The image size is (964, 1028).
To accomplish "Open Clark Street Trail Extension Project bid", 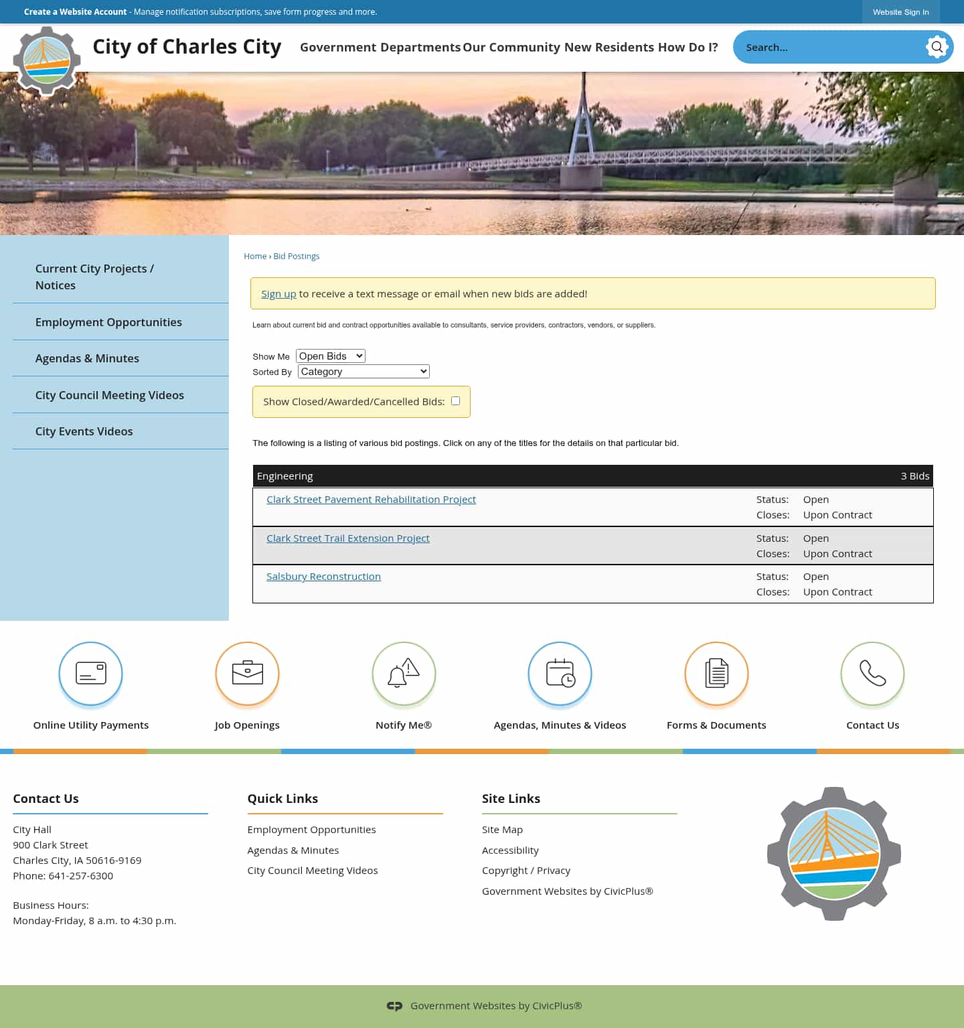I will (x=348, y=538).
